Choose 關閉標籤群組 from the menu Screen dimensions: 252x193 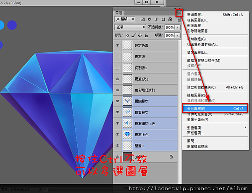point(215,146)
